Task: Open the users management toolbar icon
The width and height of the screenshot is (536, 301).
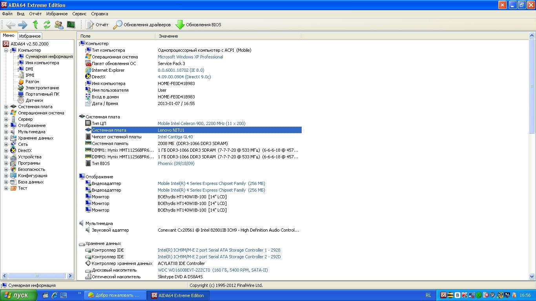Action: 59,25
